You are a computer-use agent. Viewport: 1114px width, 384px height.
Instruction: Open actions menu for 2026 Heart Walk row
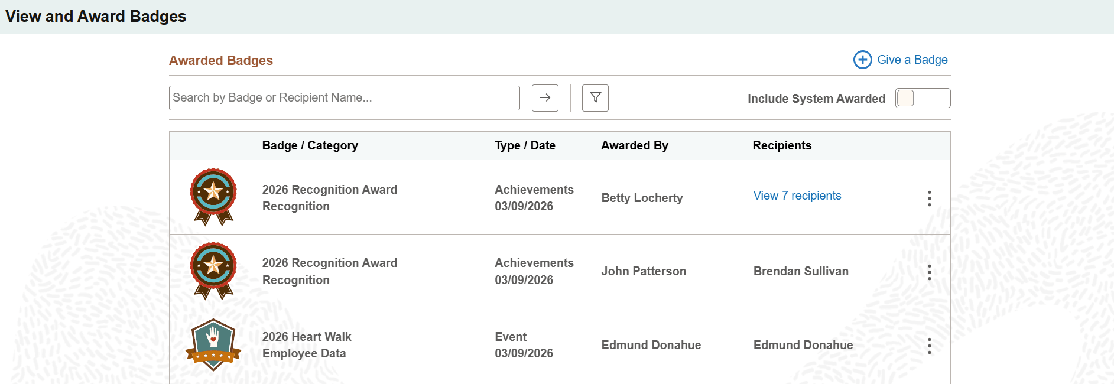point(929,346)
